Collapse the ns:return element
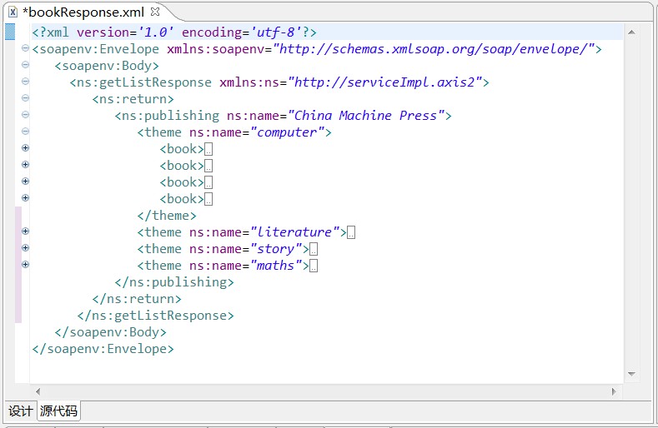The height and width of the screenshot is (428, 658). click(x=25, y=98)
